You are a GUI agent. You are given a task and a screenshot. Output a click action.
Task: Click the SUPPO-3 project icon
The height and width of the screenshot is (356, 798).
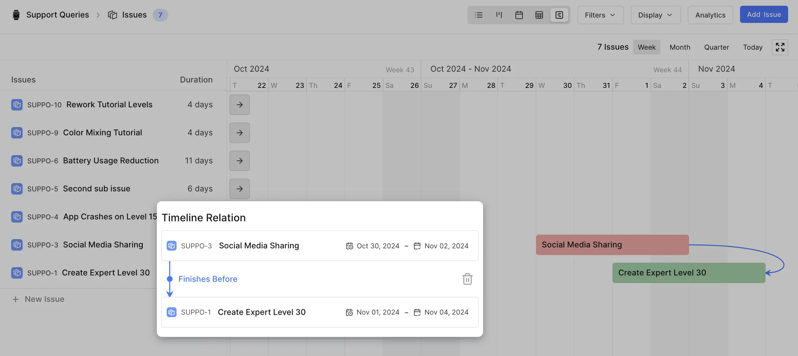click(171, 246)
